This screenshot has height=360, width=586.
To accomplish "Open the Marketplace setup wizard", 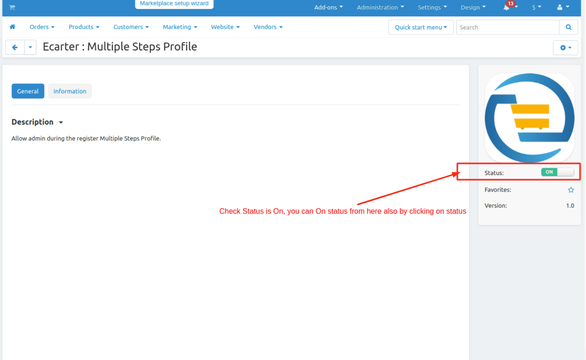I will [174, 4].
